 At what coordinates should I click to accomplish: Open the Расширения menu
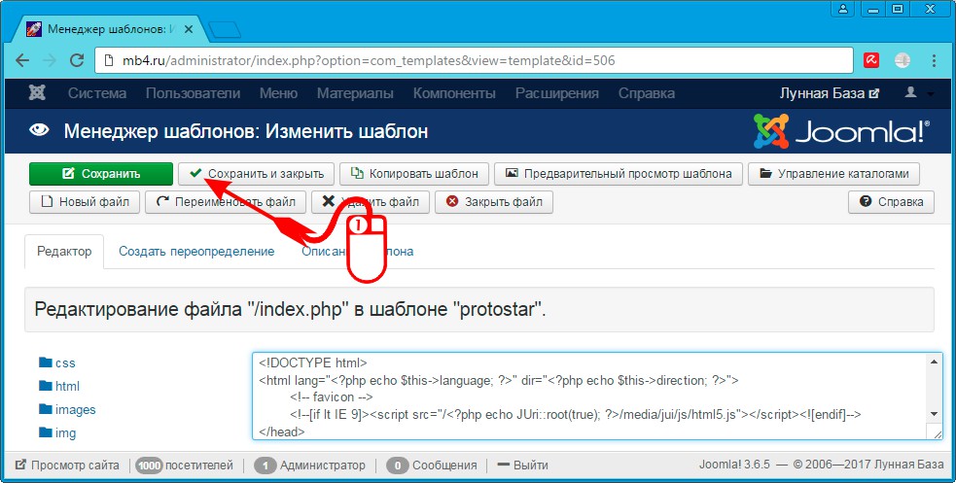(x=556, y=93)
